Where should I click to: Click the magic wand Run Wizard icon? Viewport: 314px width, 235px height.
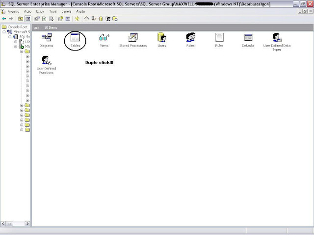click(86, 19)
